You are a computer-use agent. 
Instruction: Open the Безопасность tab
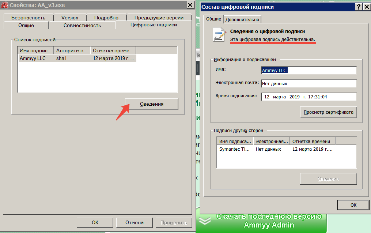[28, 18]
